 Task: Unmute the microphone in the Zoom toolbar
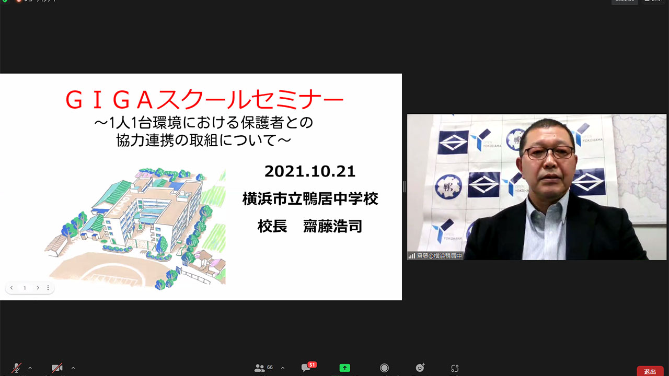(x=17, y=368)
